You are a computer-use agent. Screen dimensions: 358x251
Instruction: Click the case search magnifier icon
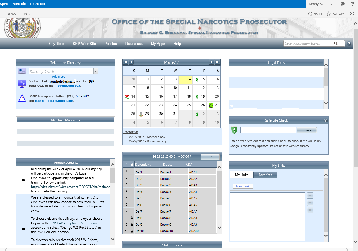click(x=336, y=44)
